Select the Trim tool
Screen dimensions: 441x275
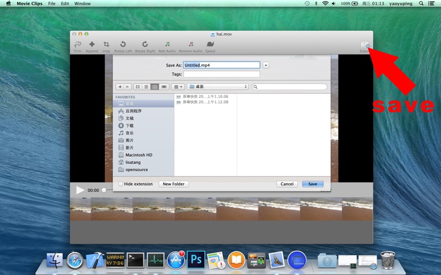coord(78,47)
